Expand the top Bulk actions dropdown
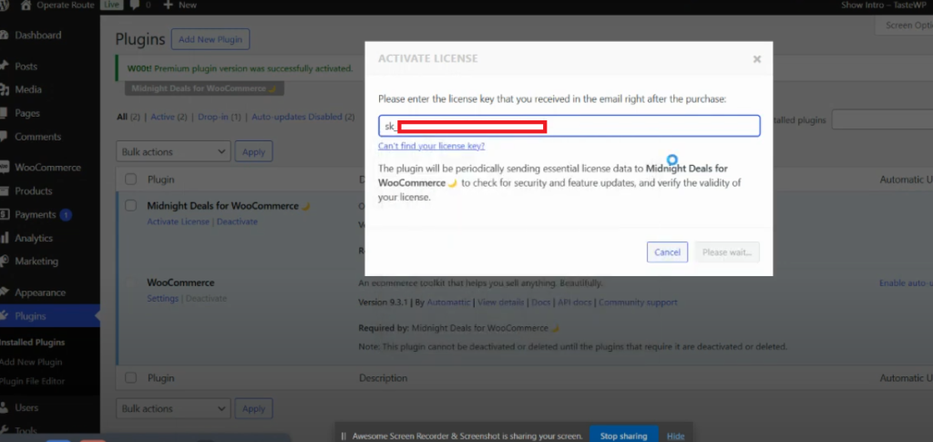Screen dimensions: 933x442 [x=173, y=152]
